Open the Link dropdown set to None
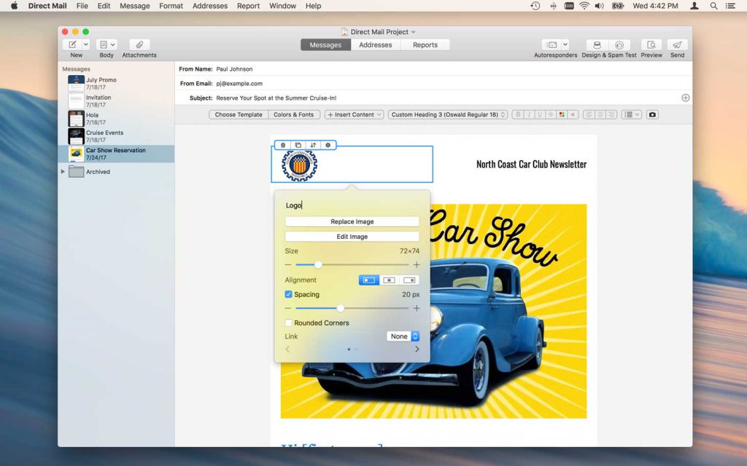The height and width of the screenshot is (466, 747). 402,336
